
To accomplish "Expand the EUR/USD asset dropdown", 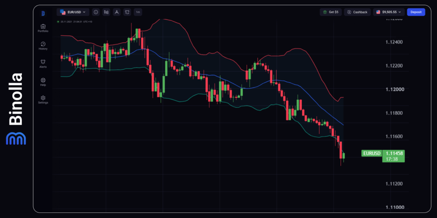I will click(x=73, y=12).
